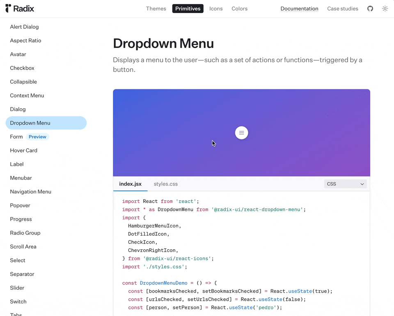Click the Preview badge beside Form
Viewport: 394px width, 316px height.
point(37,137)
